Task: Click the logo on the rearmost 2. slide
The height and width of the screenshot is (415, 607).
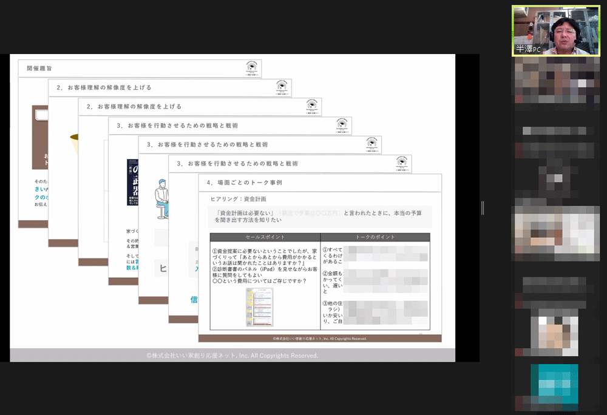Action: coord(281,86)
